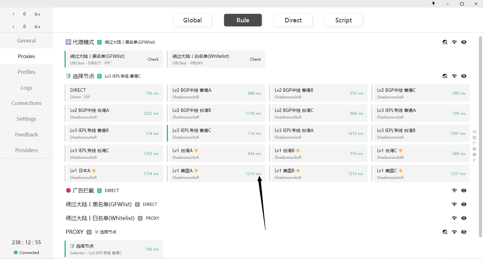Image resolution: width=483 pixels, height=259 pixels.
Task: Click the 选择节点 Selector card under PROXY
Action: pos(114,249)
